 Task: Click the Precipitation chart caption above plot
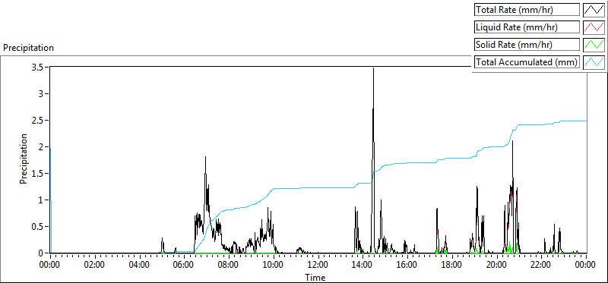(x=29, y=48)
